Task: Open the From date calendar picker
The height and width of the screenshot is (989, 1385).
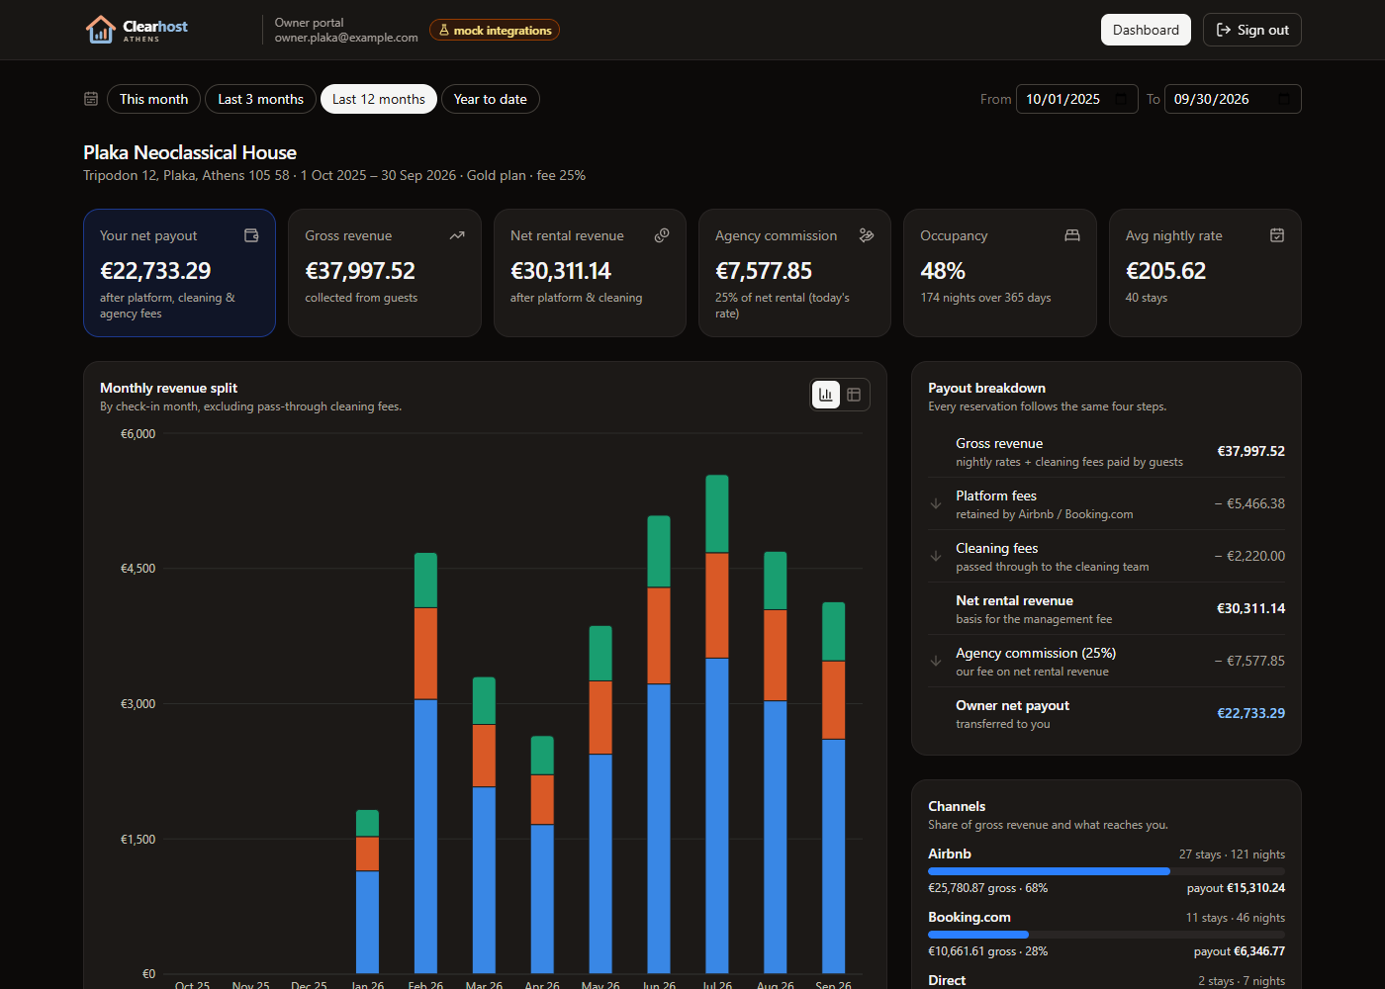Action: pos(1122,99)
